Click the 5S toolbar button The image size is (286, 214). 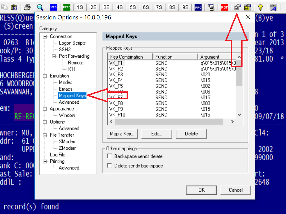point(133,7)
